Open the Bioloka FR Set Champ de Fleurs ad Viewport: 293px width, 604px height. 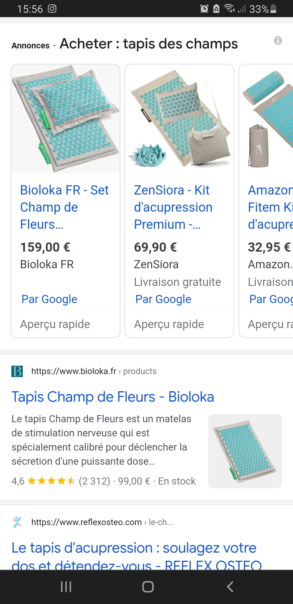coord(65,207)
